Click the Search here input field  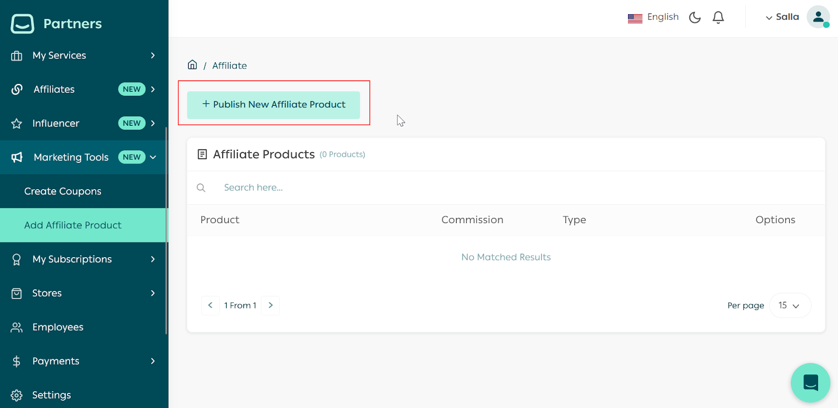click(x=367, y=188)
